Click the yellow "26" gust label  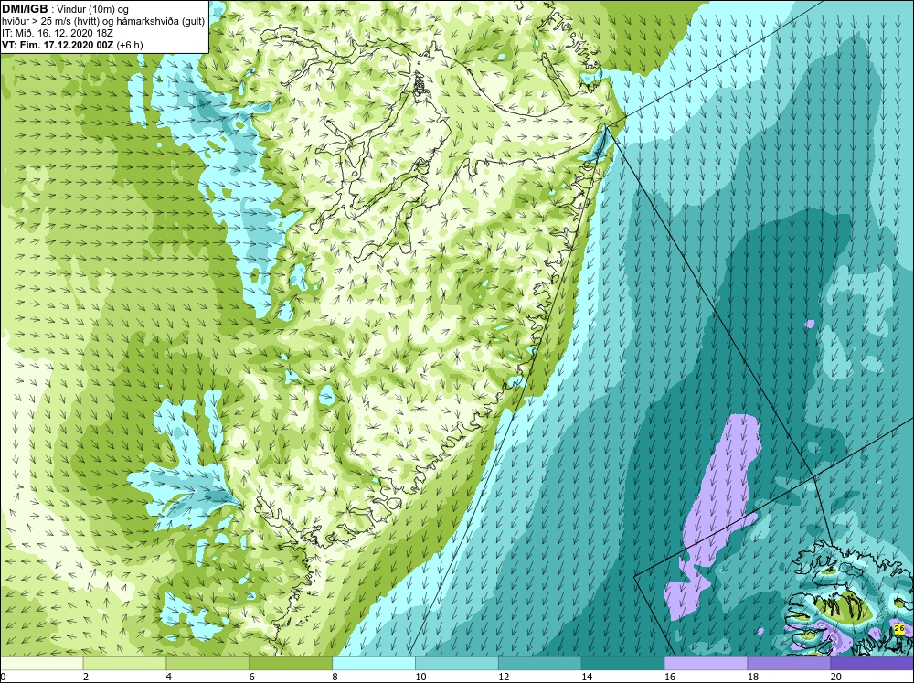click(898, 629)
